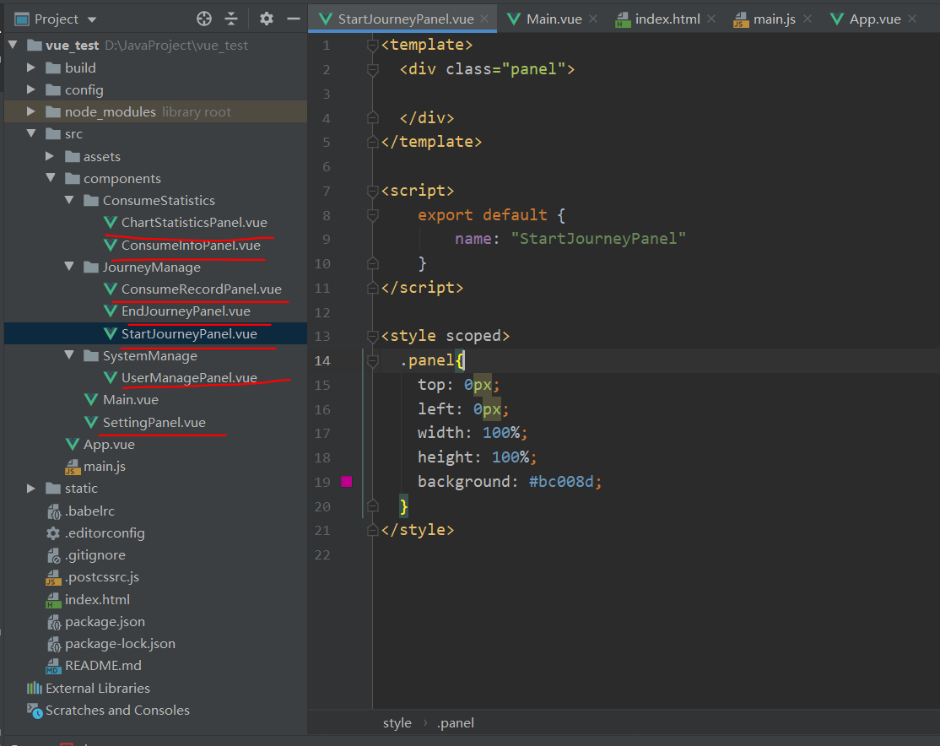This screenshot has width=940, height=746.
Task: Hide the Project panel with minus icon
Action: [x=293, y=19]
